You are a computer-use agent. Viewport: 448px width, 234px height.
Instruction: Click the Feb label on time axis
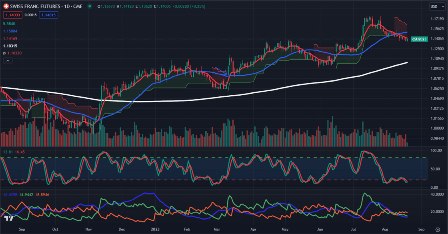click(x=186, y=230)
